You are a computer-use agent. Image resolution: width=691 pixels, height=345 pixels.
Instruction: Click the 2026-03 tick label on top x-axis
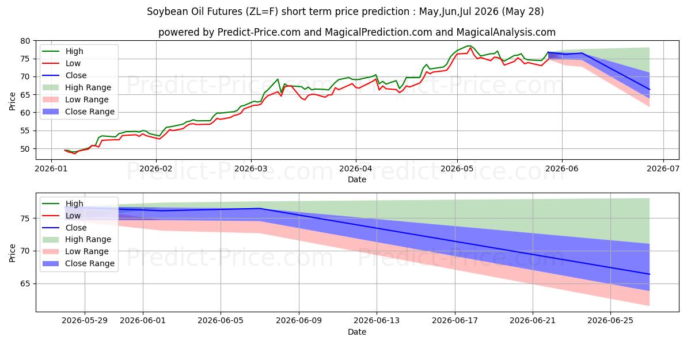[x=250, y=170]
